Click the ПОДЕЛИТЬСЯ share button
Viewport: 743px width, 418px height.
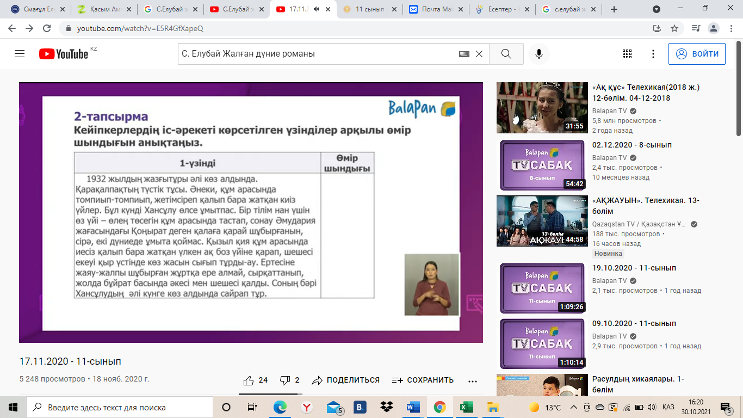[x=345, y=380]
